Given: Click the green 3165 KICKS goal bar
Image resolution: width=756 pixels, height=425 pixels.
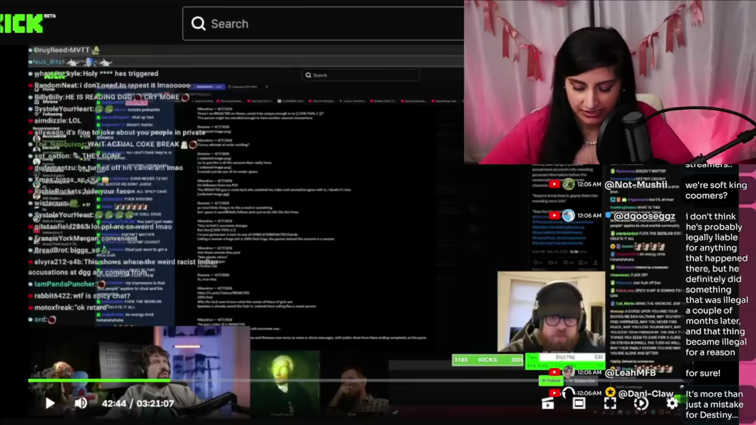Looking at the screenshot, I should 488,359.
